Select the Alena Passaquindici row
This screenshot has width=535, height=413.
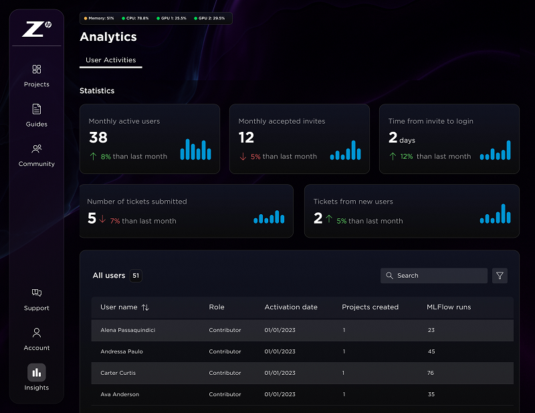(x=302, y=330)
